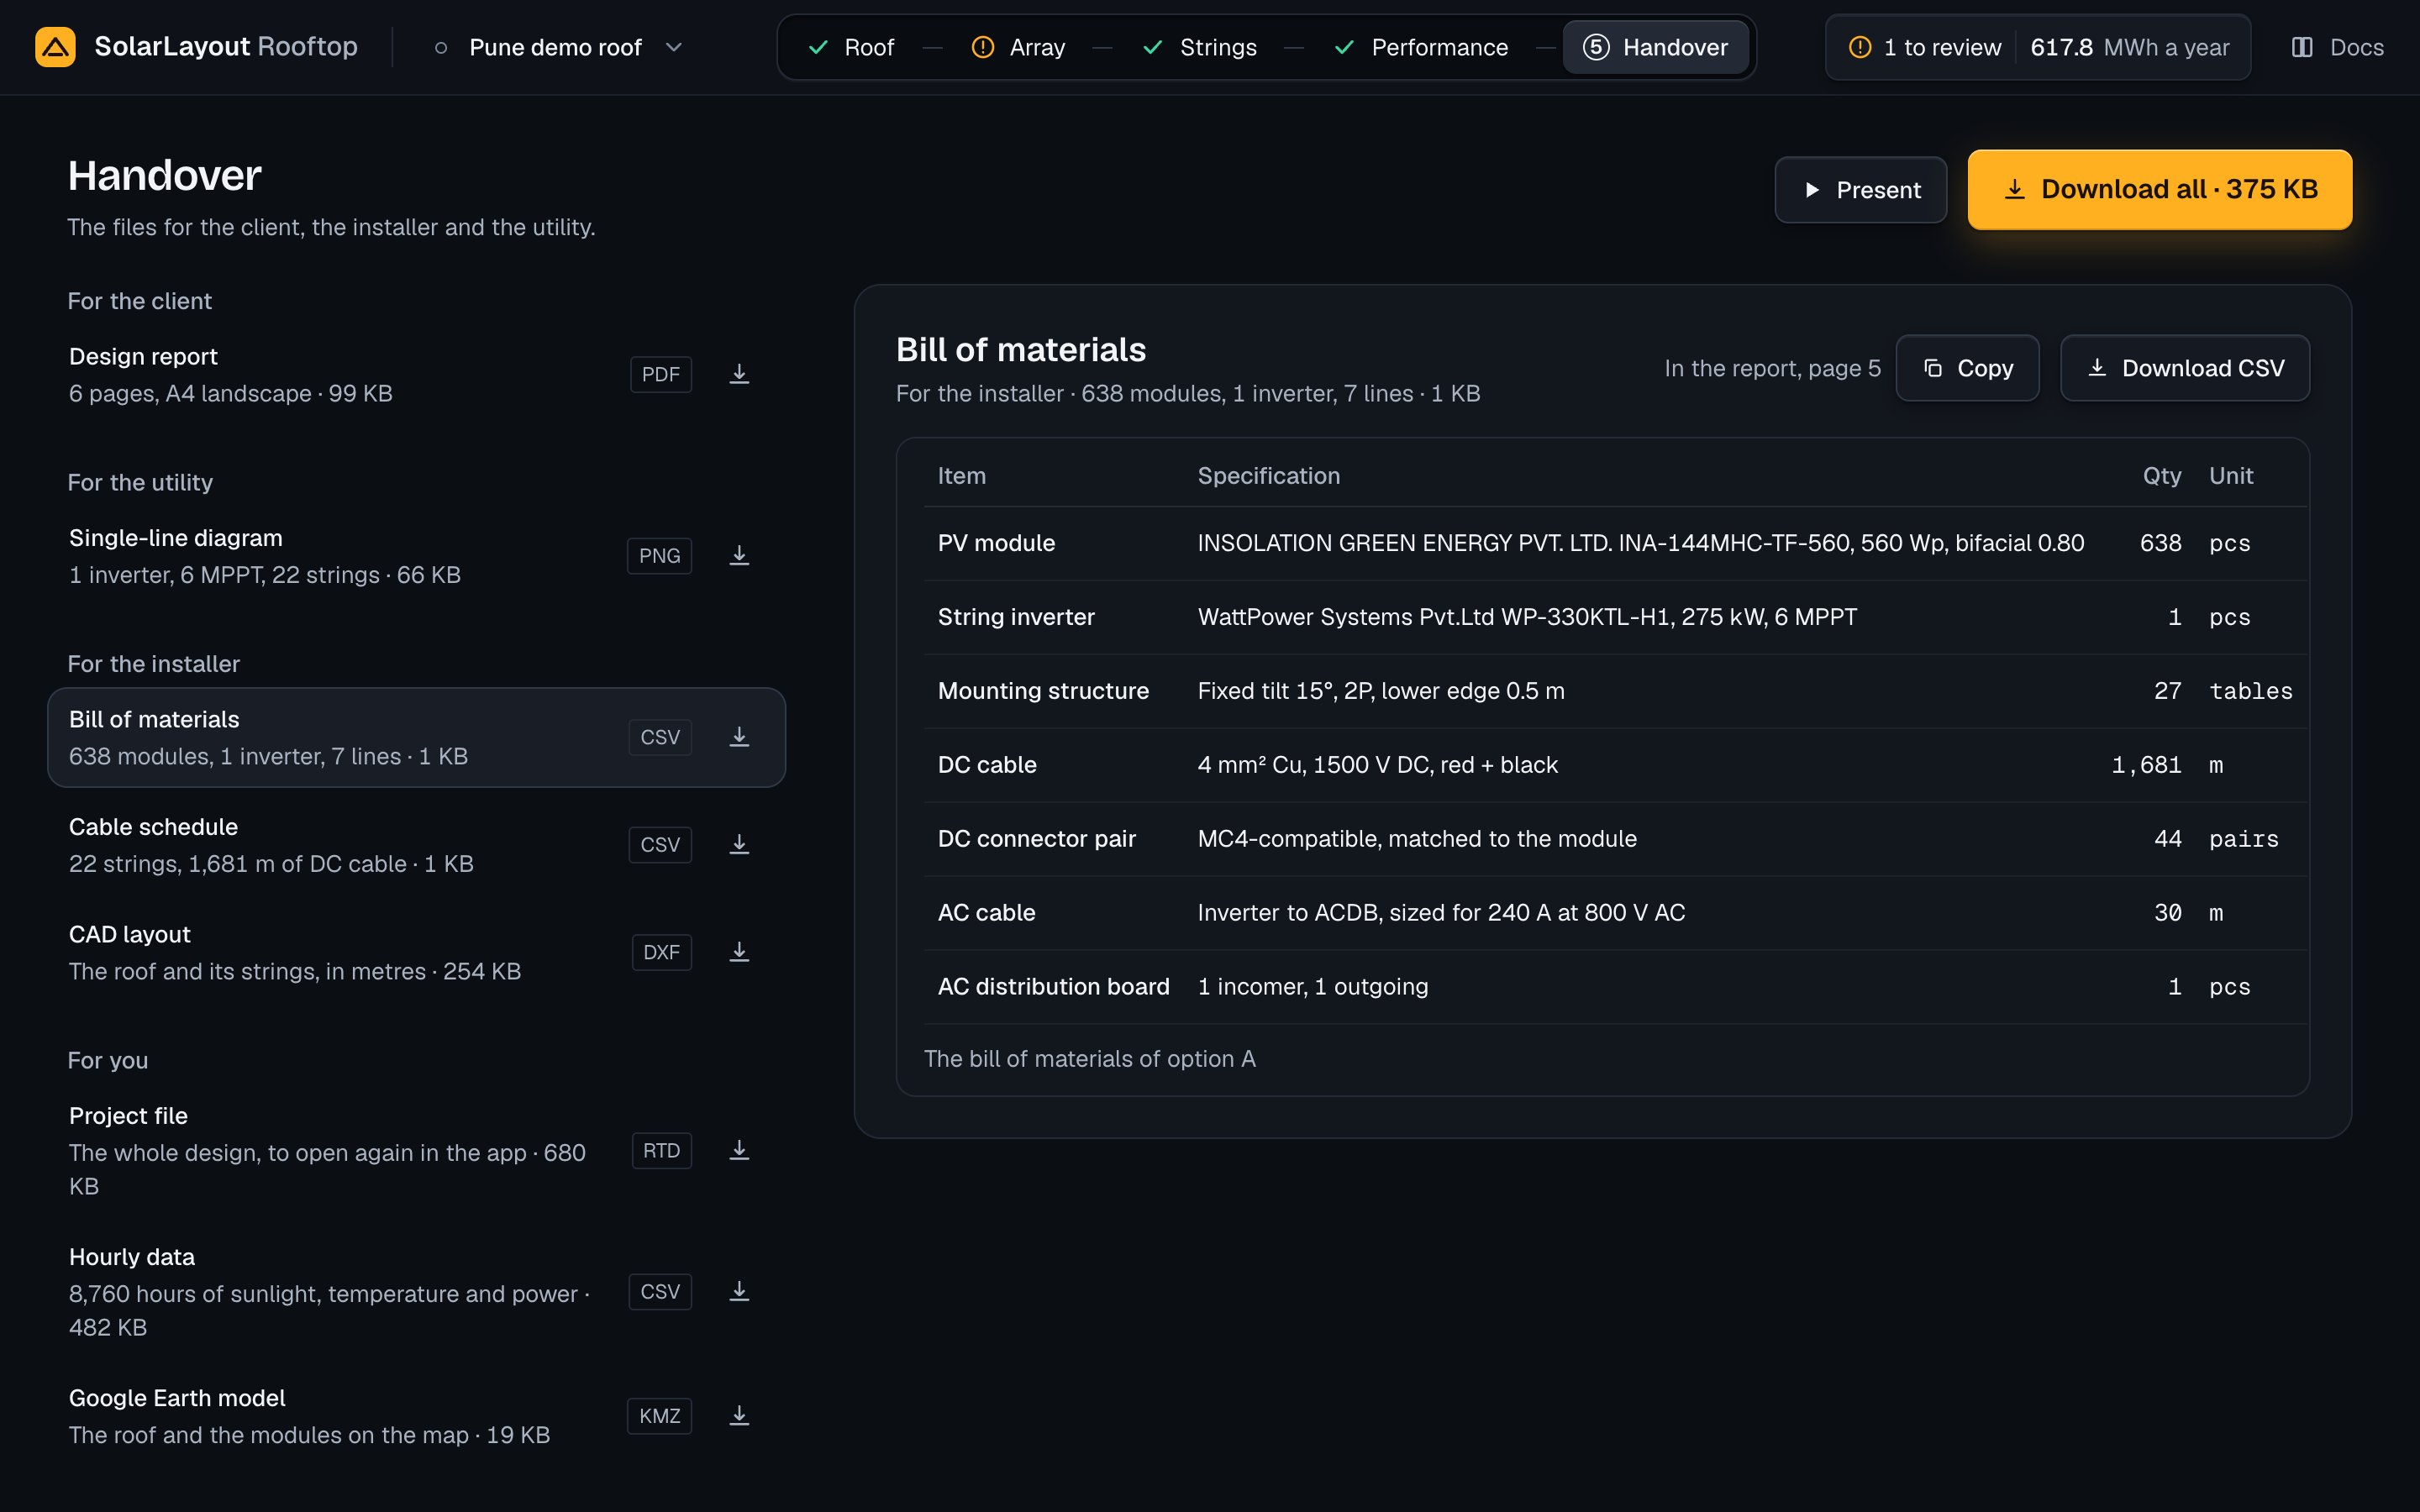Viewport: 2420px width, 1512px height.
Task: Download the Single-line diagram PNG
Action: pos(739,556)
